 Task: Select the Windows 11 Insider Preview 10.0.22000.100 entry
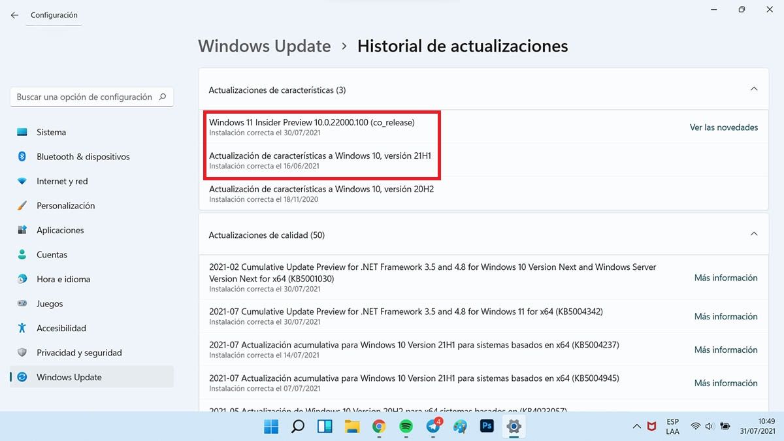click(x=312, y=122)
